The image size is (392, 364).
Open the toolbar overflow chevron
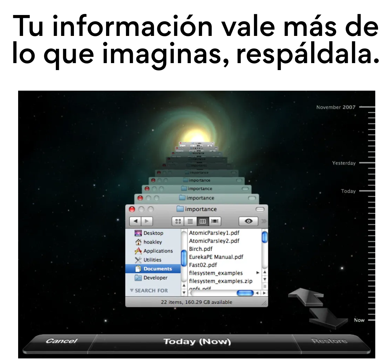[264, 221]
